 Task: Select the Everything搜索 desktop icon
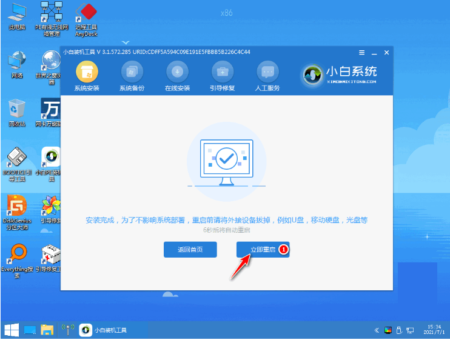[17, 261]
